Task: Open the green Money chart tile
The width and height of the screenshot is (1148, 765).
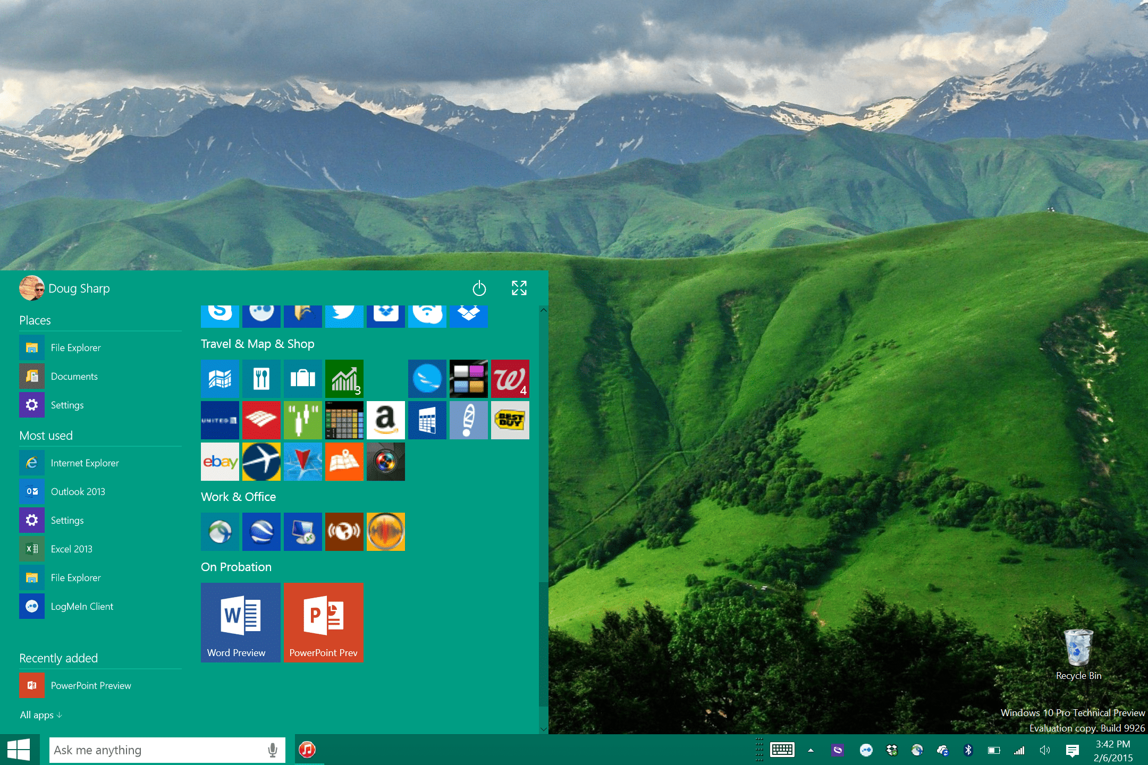Action: (344, 379)
